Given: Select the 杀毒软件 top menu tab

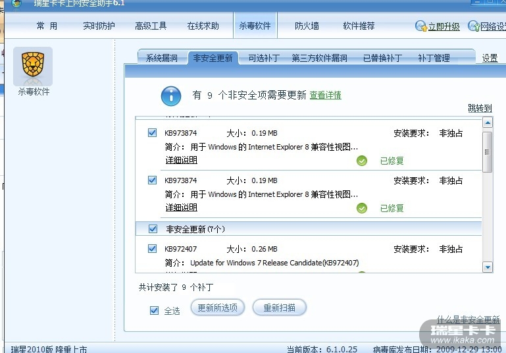Looking at the screenshot, I should coord(255,26).
